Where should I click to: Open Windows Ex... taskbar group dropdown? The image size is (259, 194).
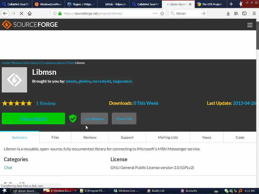coord(75,191)
